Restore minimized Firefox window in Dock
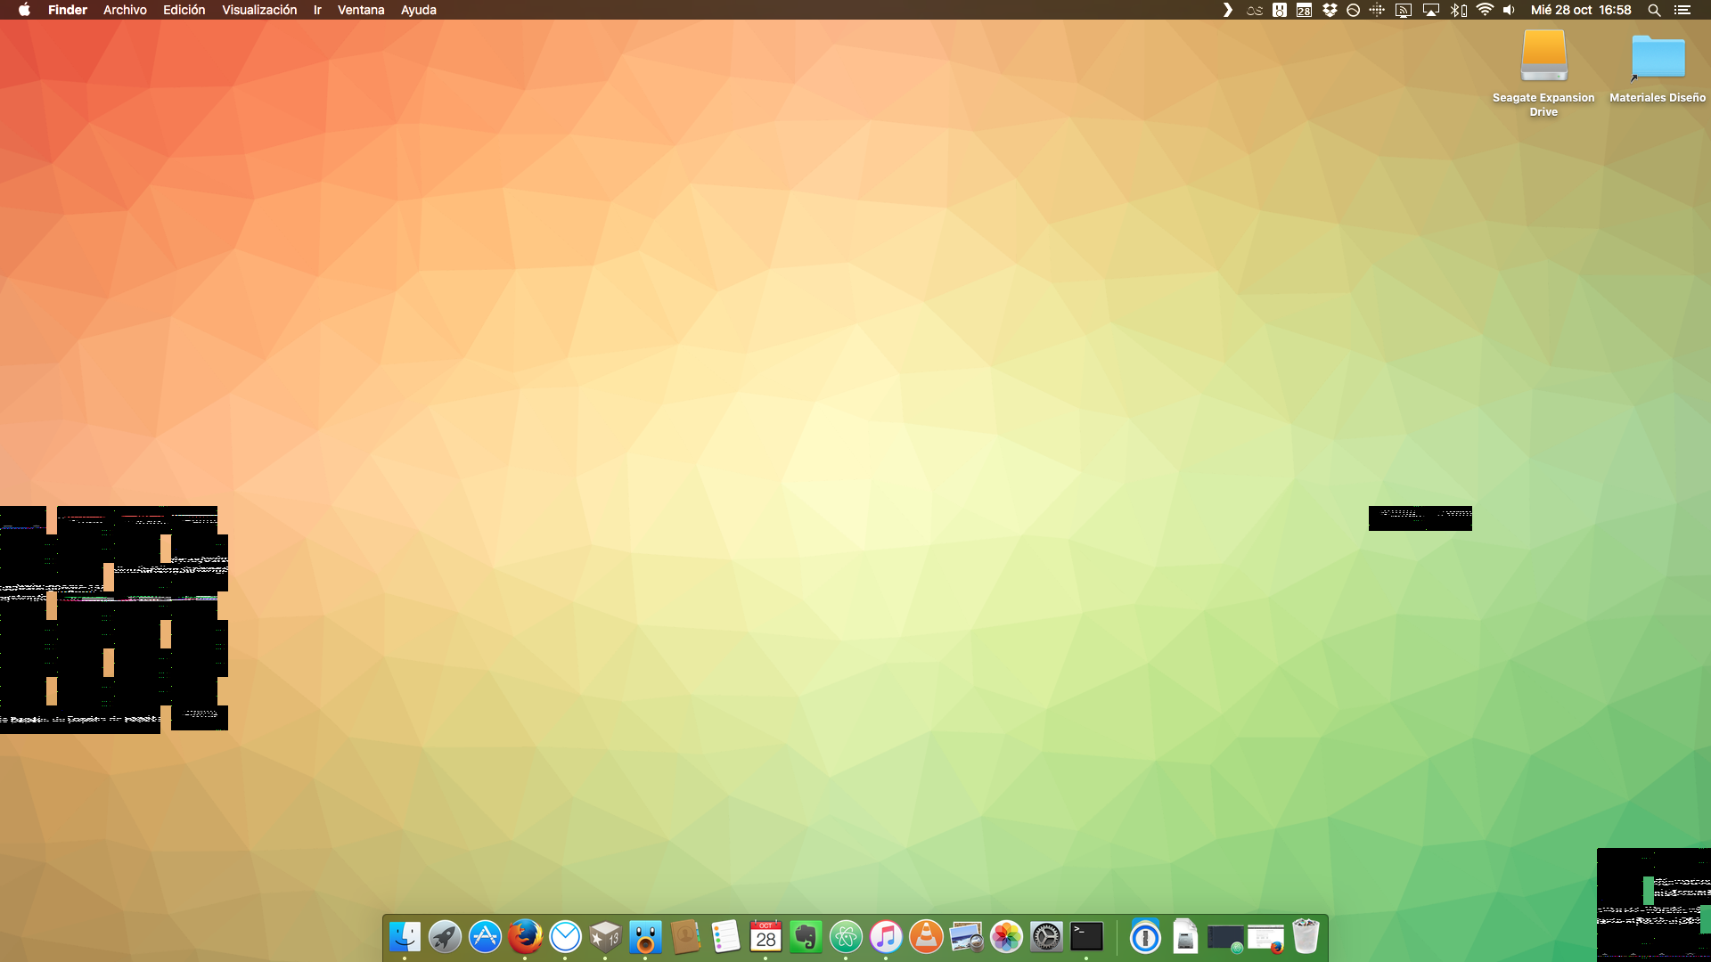Viewport: 1711px width, 962px height. pos(1265,939)
